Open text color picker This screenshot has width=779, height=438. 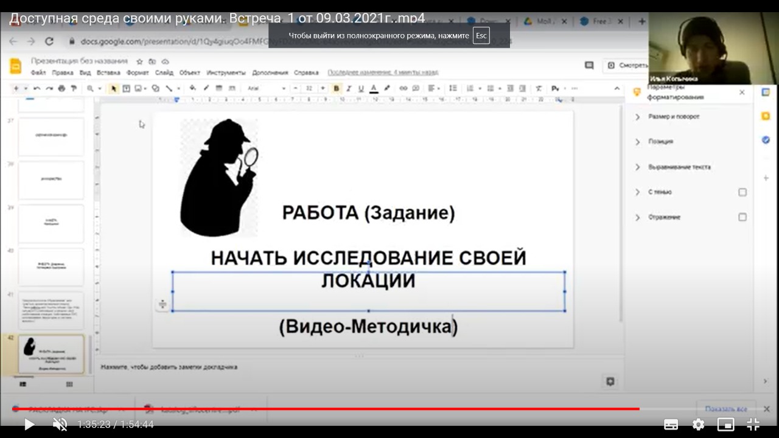coord(374,88)
